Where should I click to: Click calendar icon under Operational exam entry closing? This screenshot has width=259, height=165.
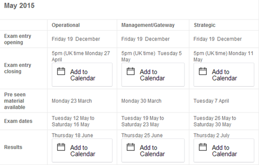pyautogui.click(x=61, y=71)
